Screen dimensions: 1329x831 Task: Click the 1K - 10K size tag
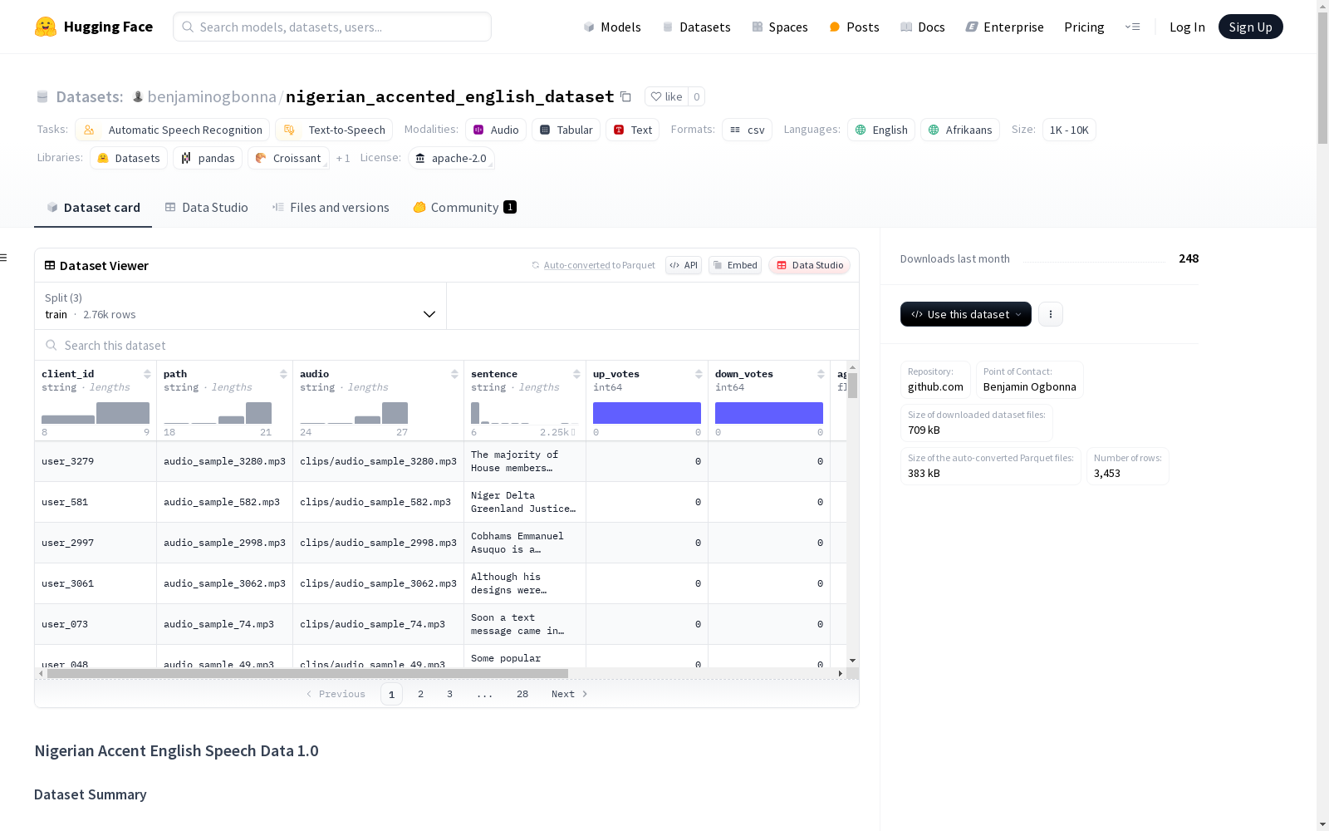click(x=1069, y=130)
